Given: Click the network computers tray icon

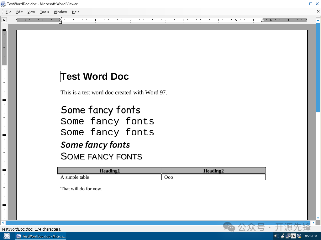Looking at the screenshot, I should [288, 236].
